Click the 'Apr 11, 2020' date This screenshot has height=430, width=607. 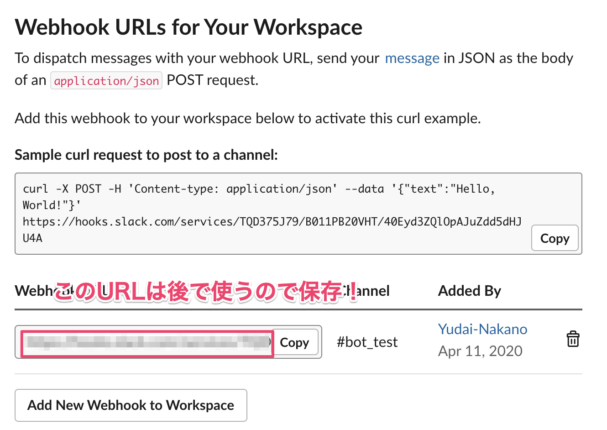[x=480, y=351]
